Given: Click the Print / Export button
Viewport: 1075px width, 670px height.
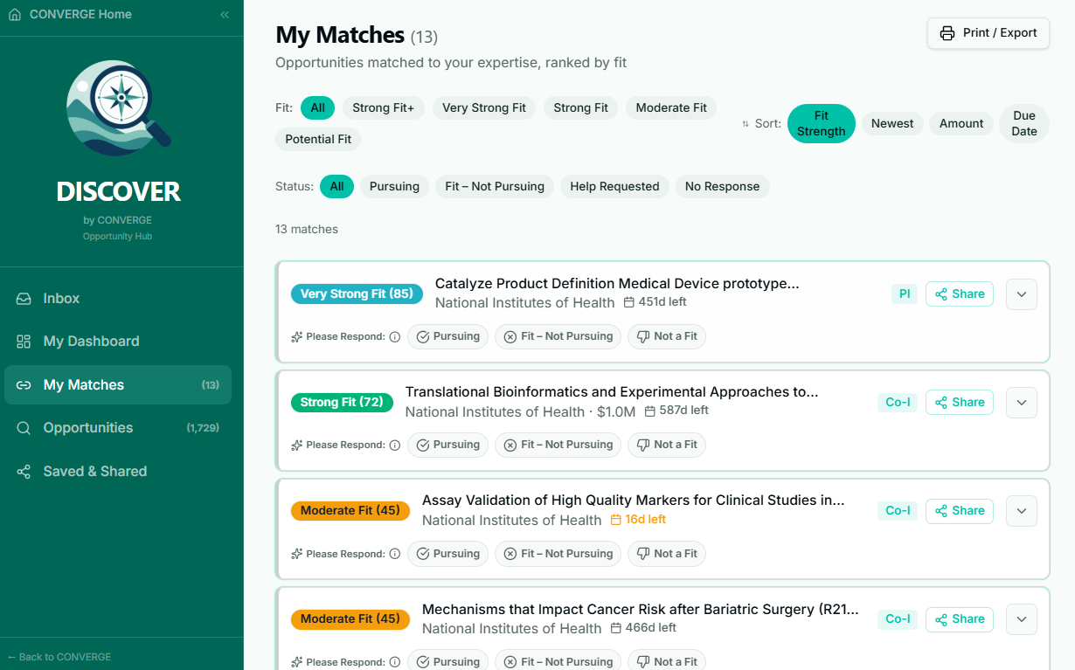Looking at the screenshot, I should tap(988, 33).
